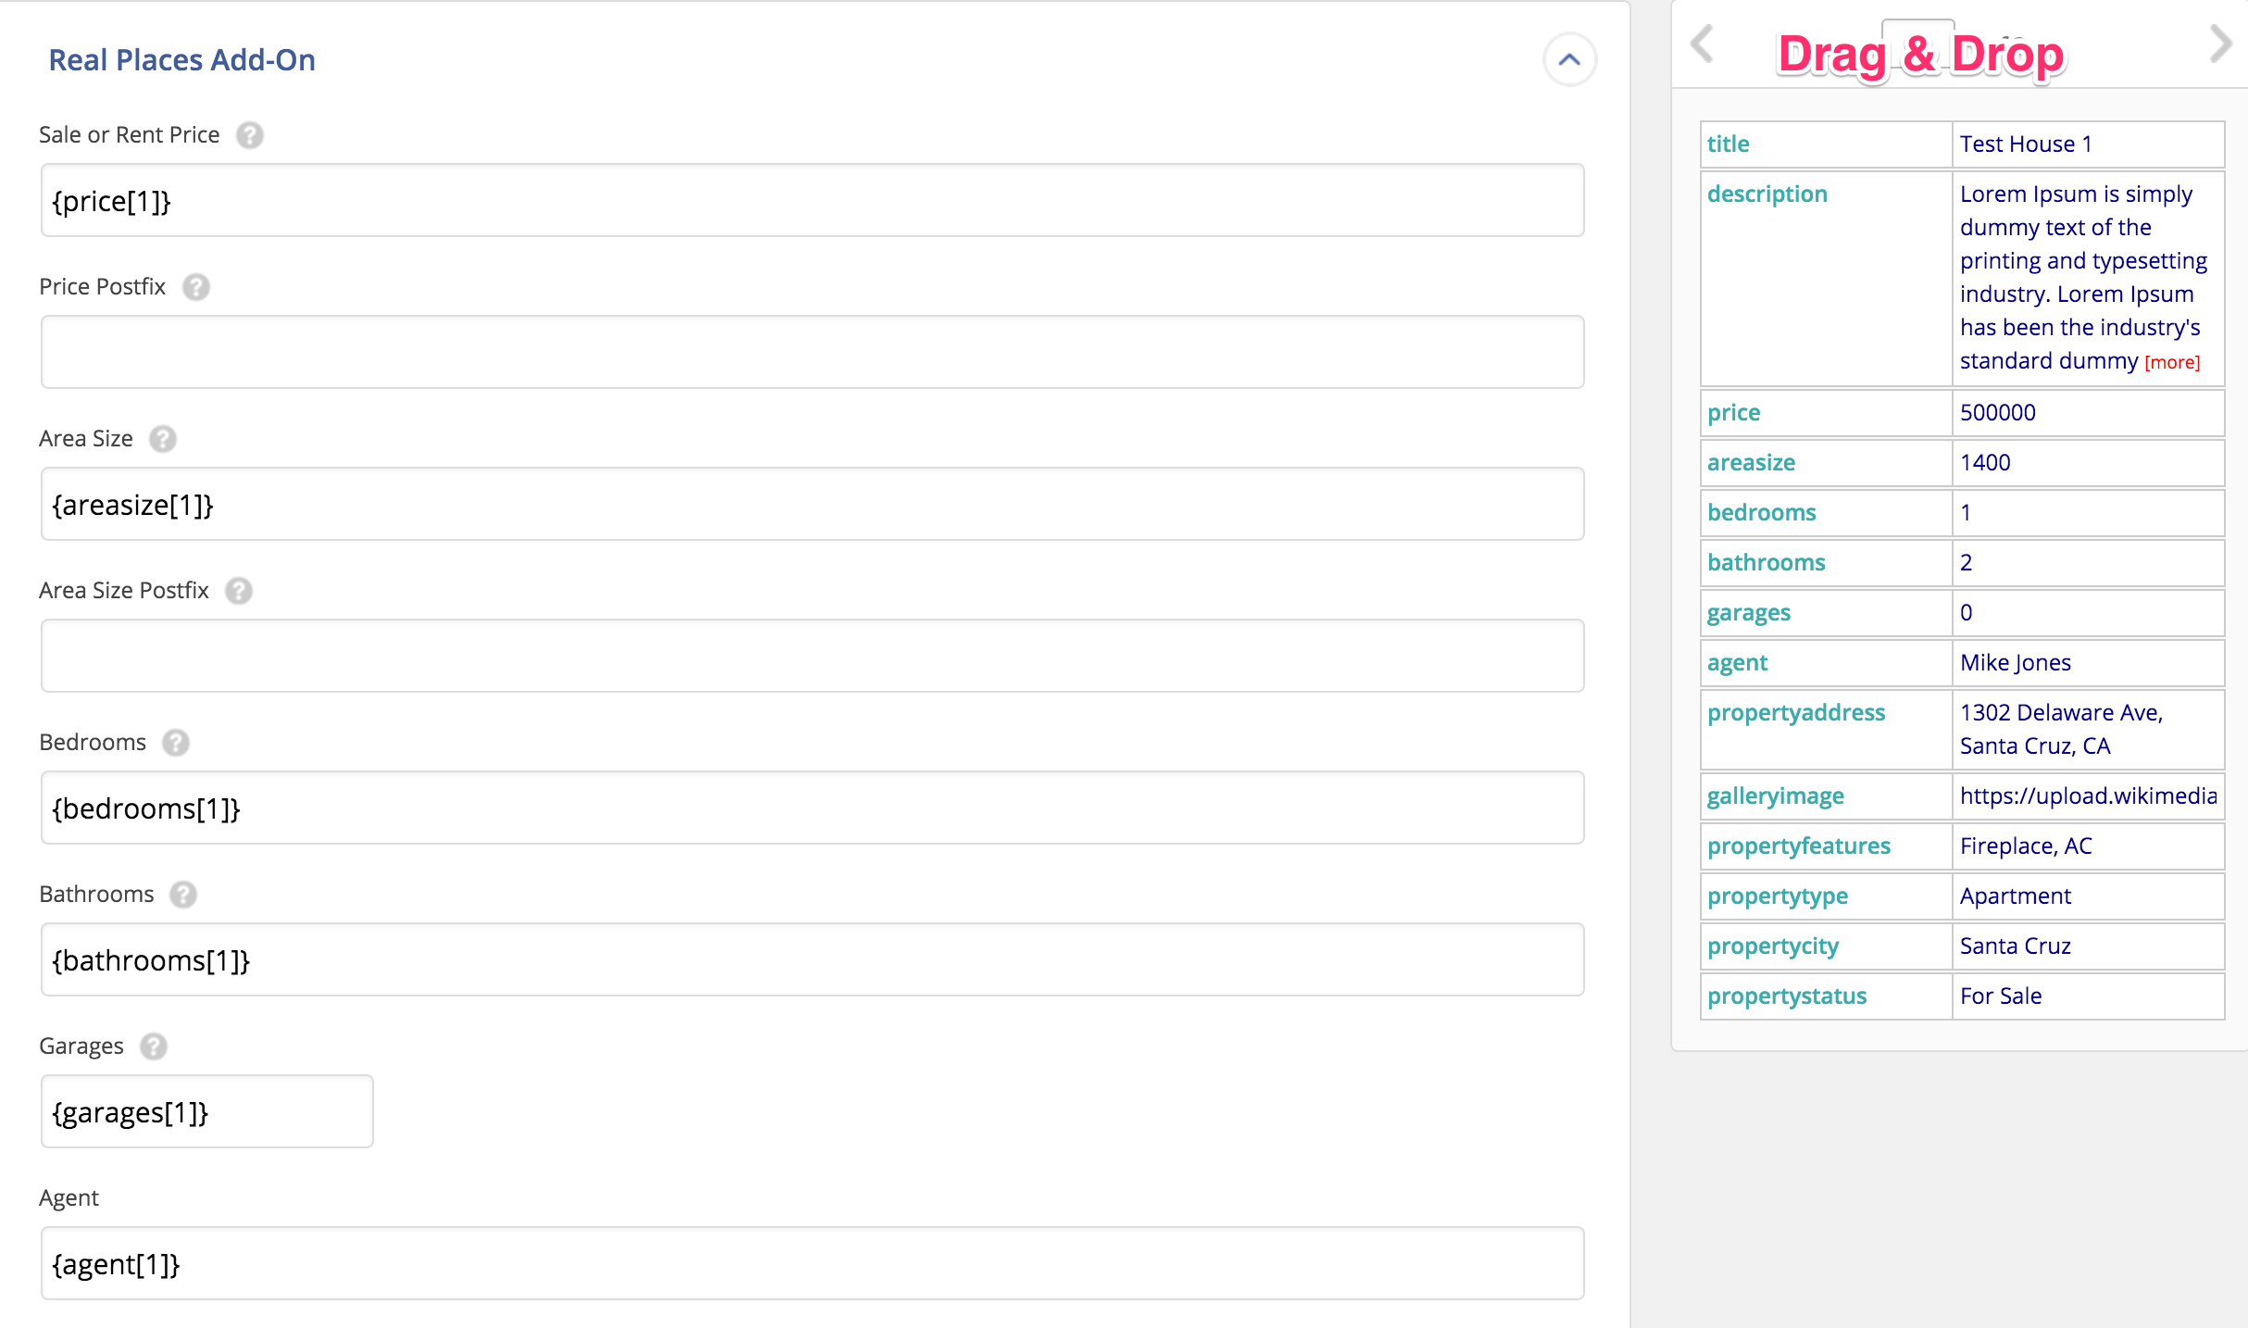
Task: Show help for Area Size Postfix
Action: coord(239,591)
